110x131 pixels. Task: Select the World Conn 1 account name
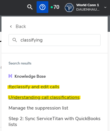pos(88,5)
